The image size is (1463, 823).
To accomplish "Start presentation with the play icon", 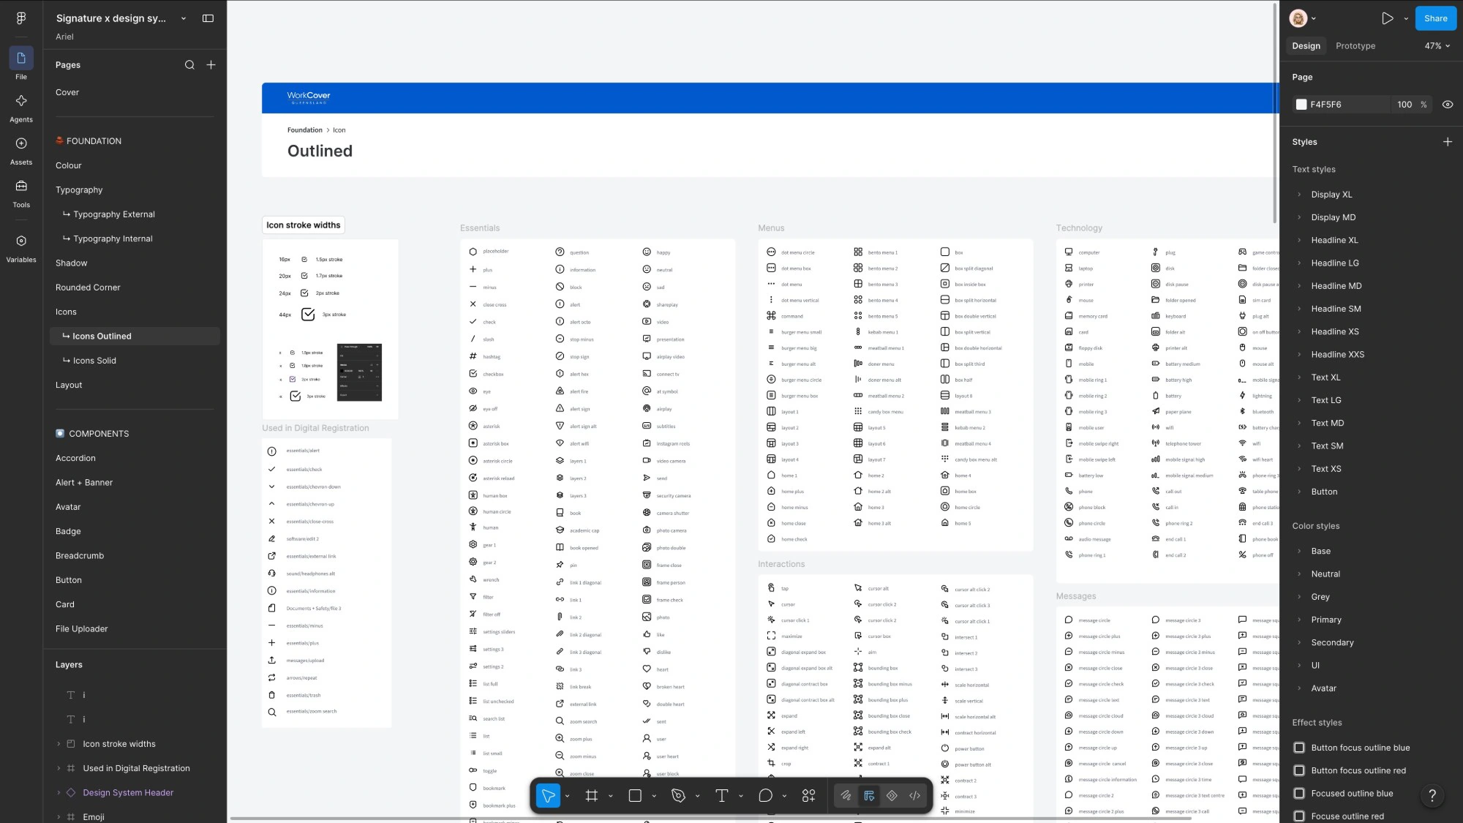I will pyautogui.click(x=1387, y=18).
